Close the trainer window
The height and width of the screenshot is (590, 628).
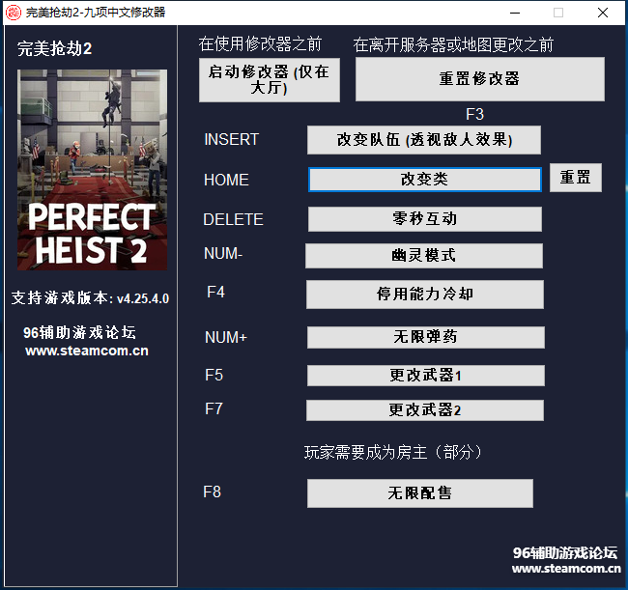(602, 13)
